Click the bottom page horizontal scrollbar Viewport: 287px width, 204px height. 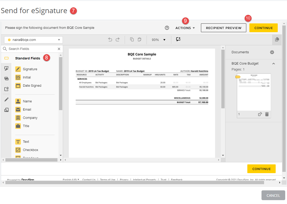point(134,182)
